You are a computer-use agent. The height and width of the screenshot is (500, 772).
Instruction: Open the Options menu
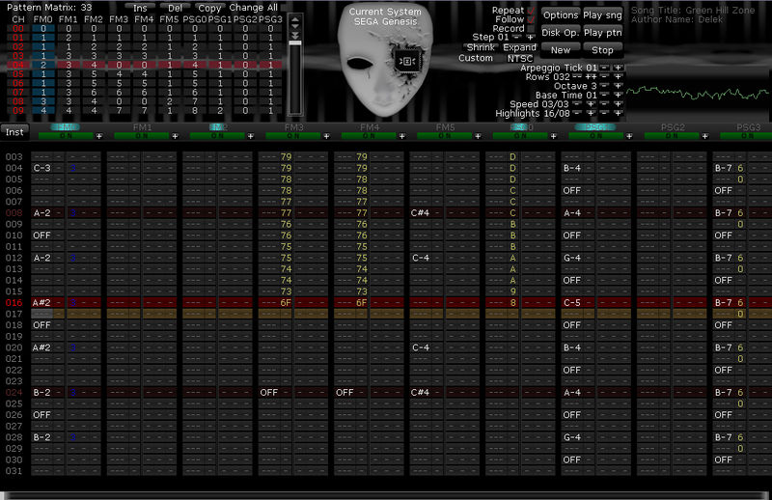pyautogui.click(x=560, y=15)
